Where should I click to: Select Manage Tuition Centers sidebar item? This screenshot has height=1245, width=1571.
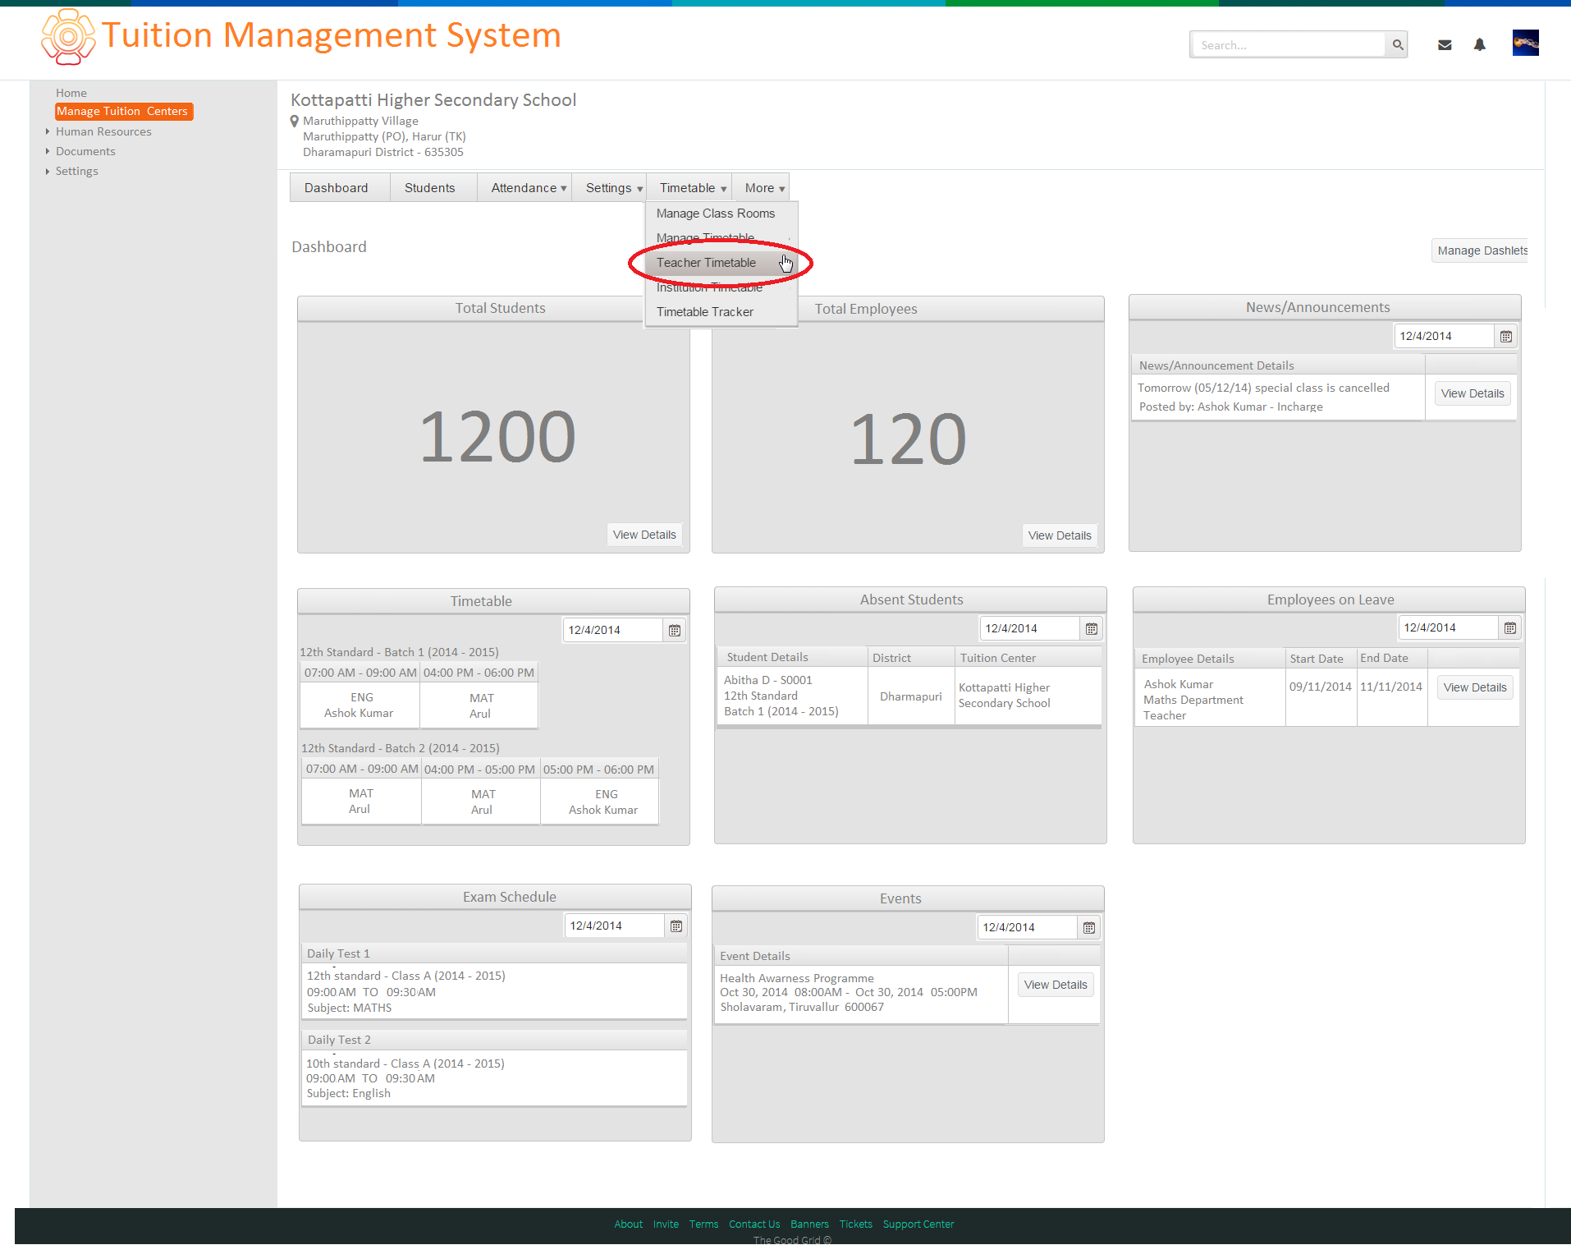coord(124,111)
